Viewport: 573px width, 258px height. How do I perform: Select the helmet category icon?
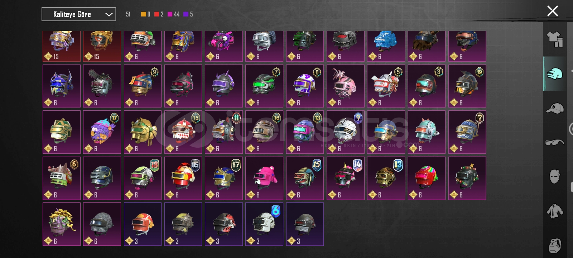pyautogui.click(x=554, y=74)
